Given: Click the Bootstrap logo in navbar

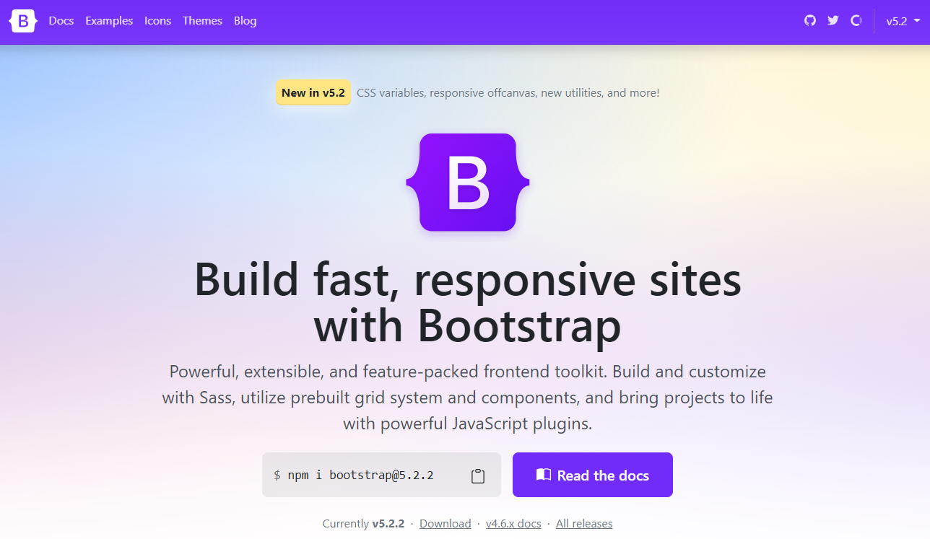Looking at the screenshot, I should click(x=23, y=21).
